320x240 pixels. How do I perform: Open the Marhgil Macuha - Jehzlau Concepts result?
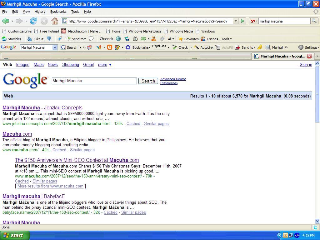click(42, 107)
